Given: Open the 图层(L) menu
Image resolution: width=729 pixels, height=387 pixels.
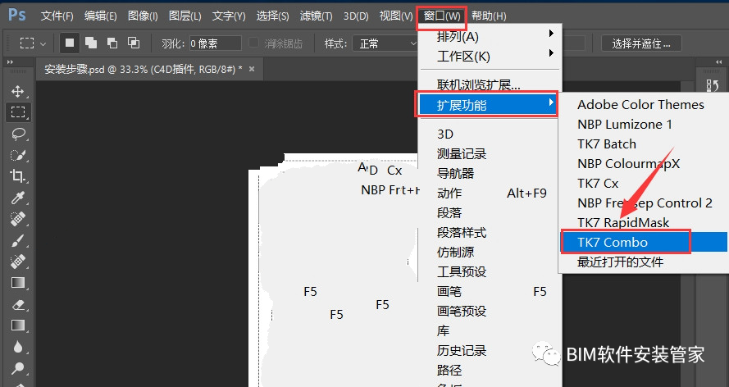Looking at the screenshot, I should pyautogui.click(x=185, y=16).
